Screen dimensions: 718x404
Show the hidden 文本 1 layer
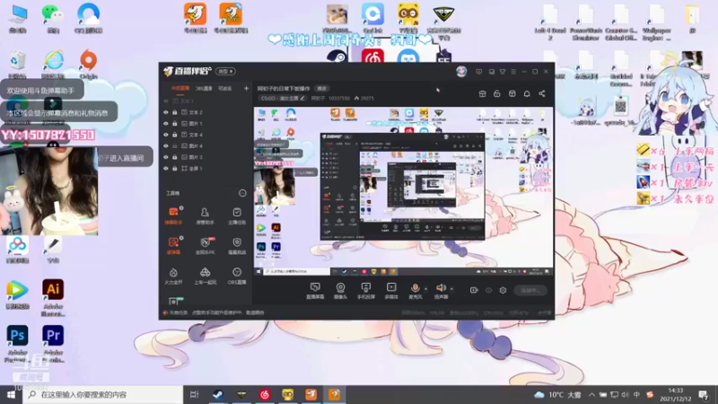[x=166, y=101]
